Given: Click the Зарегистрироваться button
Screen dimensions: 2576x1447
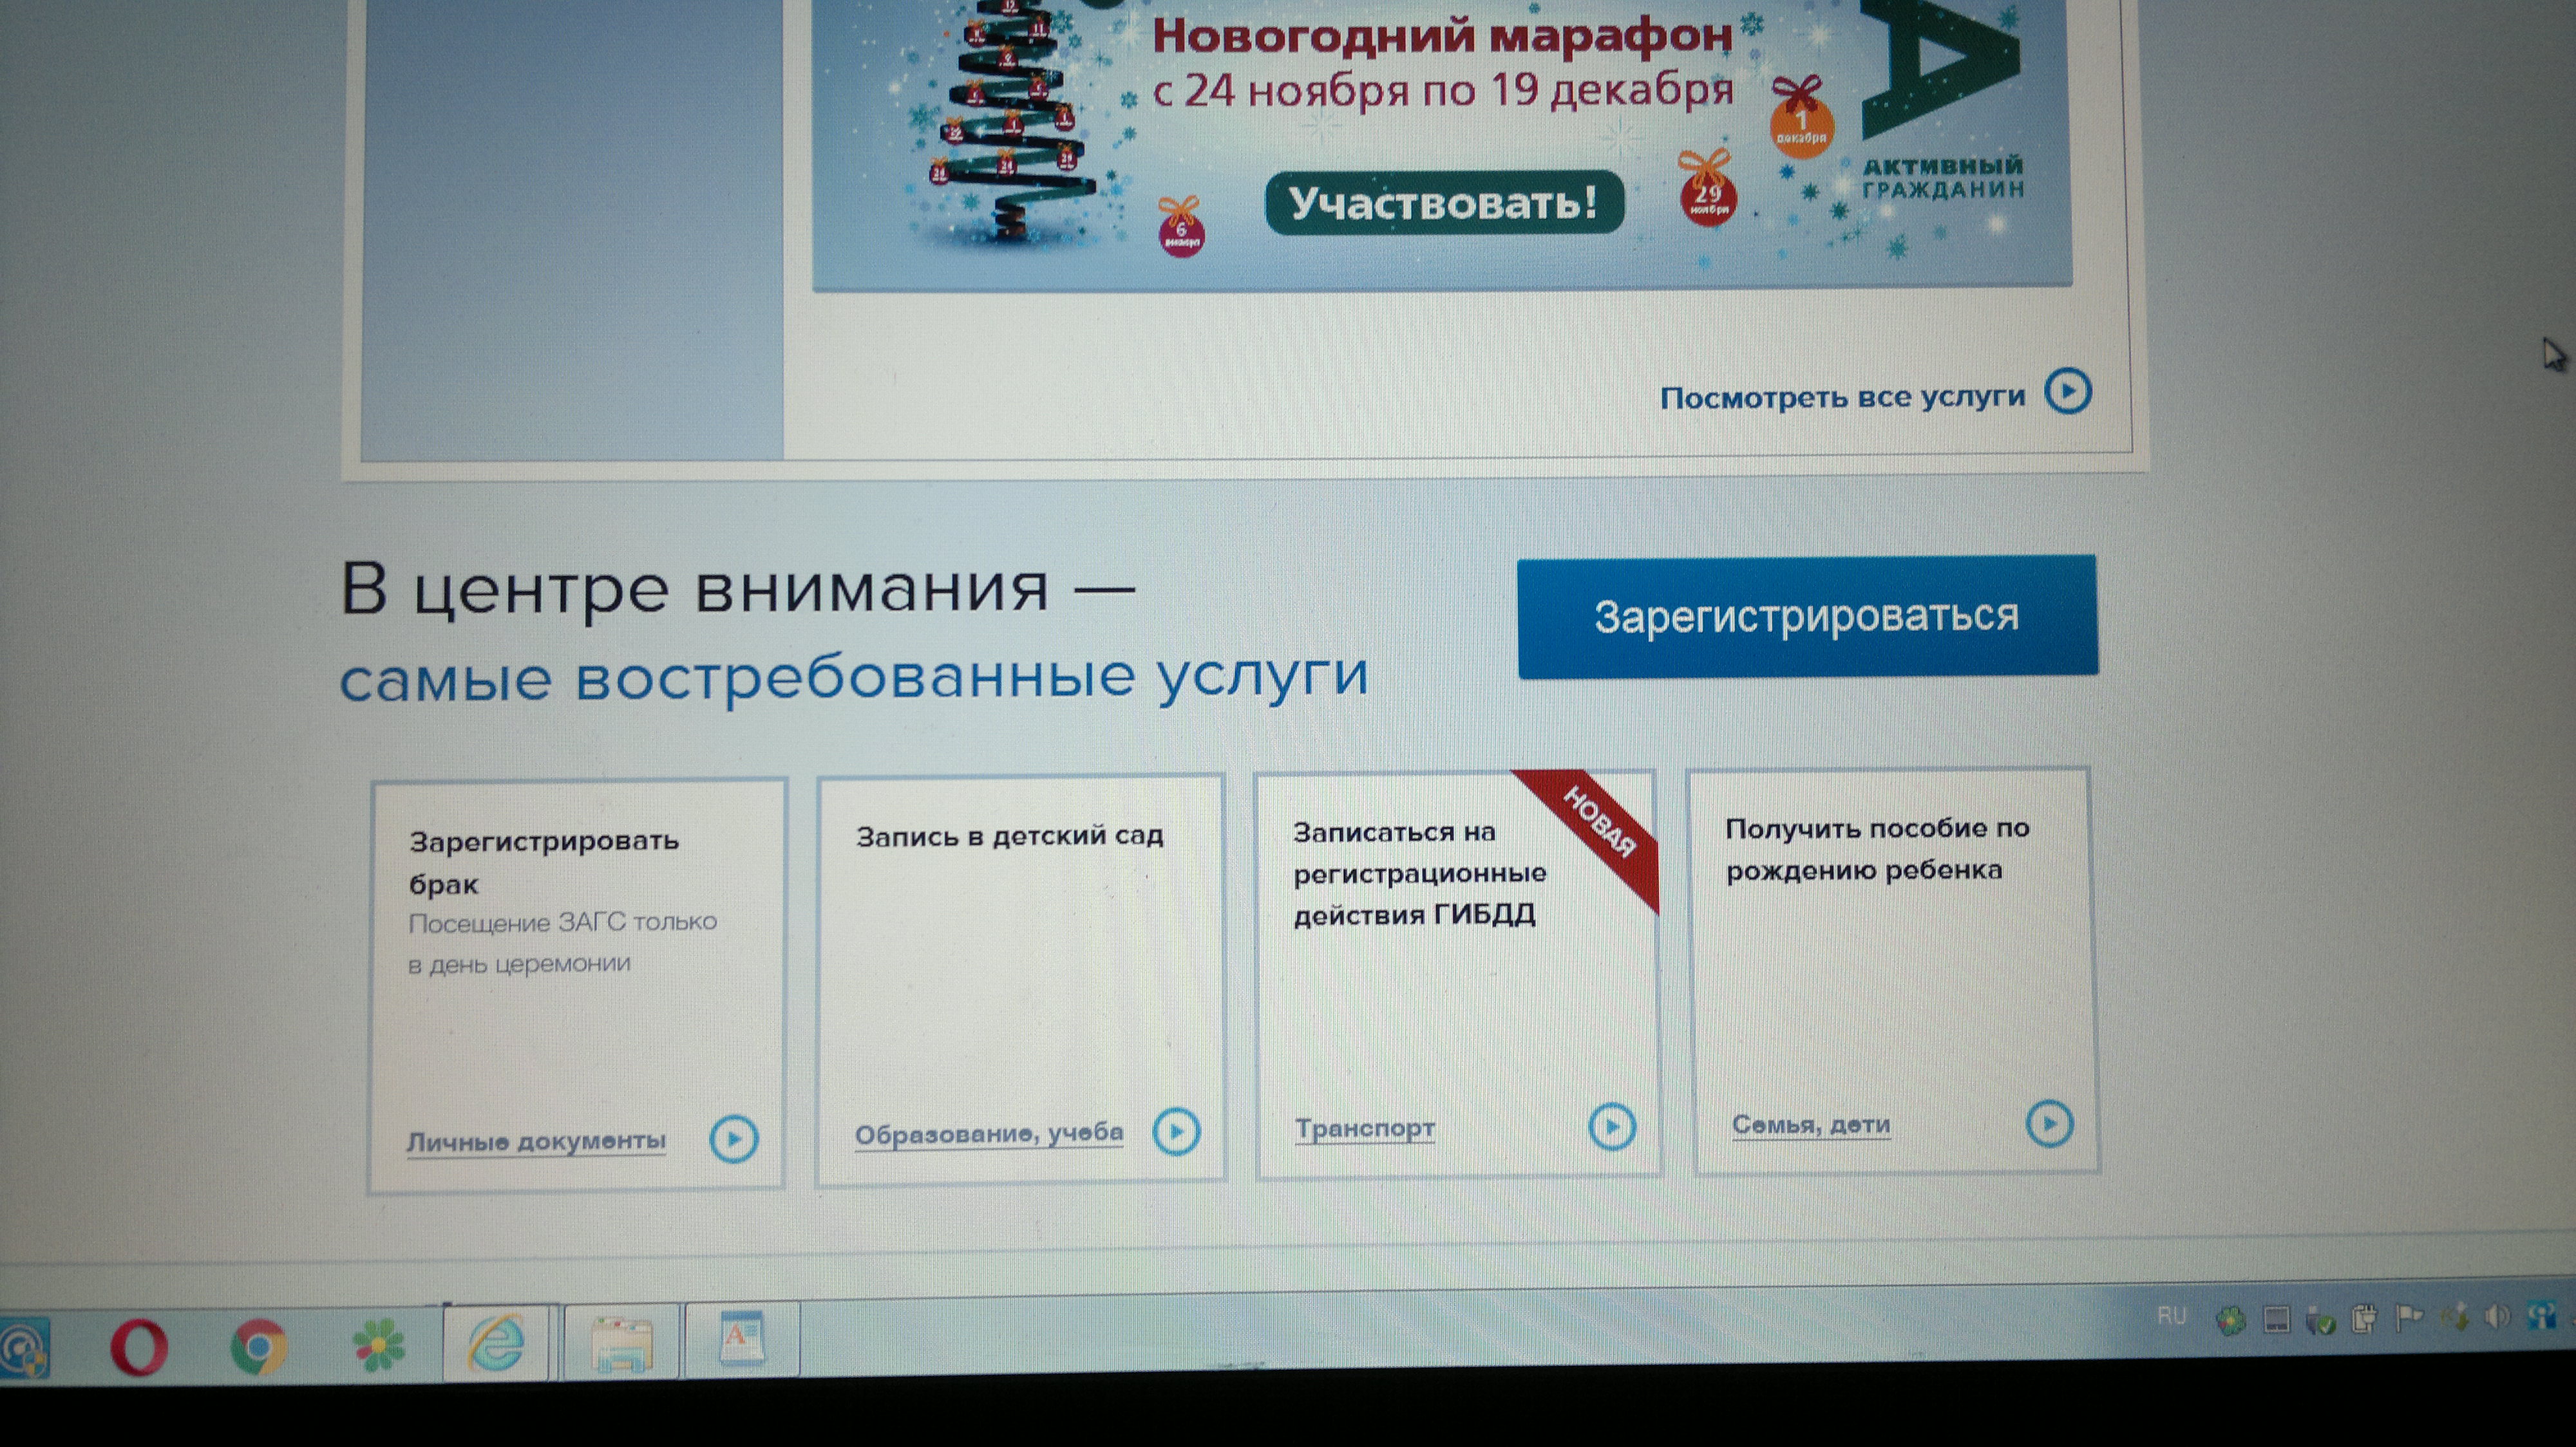Looking at the screenshot, I should 1807,617.
